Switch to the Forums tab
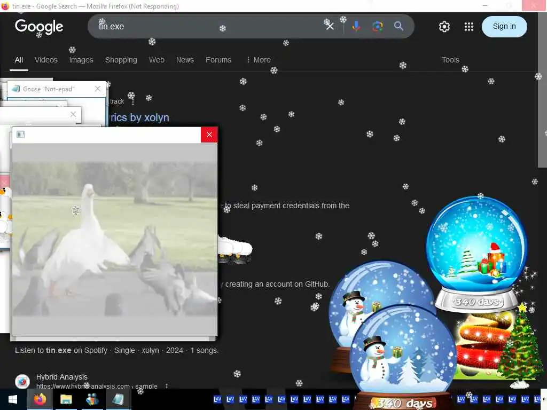The width and height of the screenshot is (547, 410). pyautogui.click(x=218, y=60)
